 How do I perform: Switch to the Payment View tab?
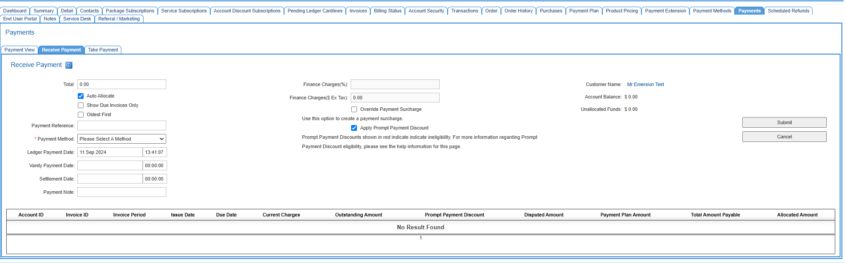pos(20,50)
